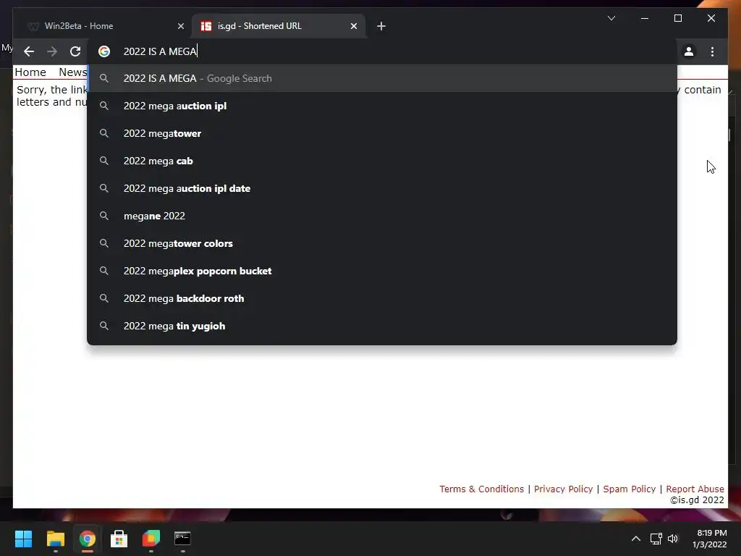Screen dimensions: 741x556
Task: Click the volume speaker icon in tray
Action: pyautogui.click(x=673, y=539)
